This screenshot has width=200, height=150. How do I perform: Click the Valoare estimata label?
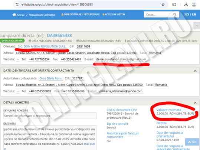[x=168, y=110]
